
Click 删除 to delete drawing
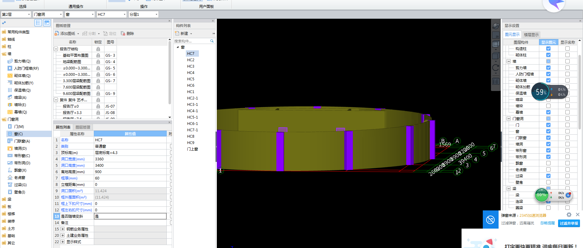click(128, 33)
